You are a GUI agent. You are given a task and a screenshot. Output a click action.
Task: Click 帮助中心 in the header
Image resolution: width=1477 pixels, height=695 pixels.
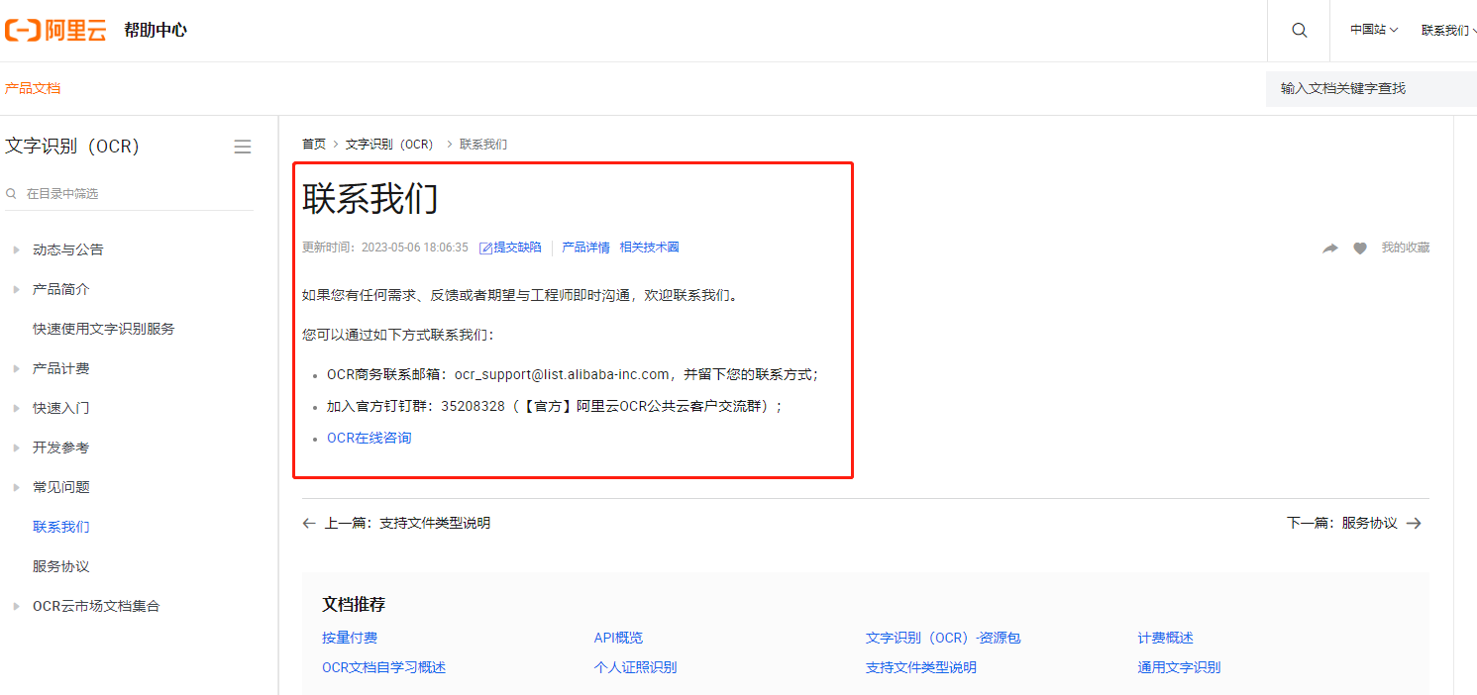click(x=156, y=31)
